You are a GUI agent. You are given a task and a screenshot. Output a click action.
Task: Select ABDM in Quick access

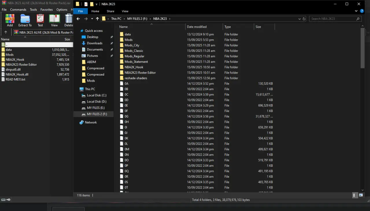pos(91,62)
